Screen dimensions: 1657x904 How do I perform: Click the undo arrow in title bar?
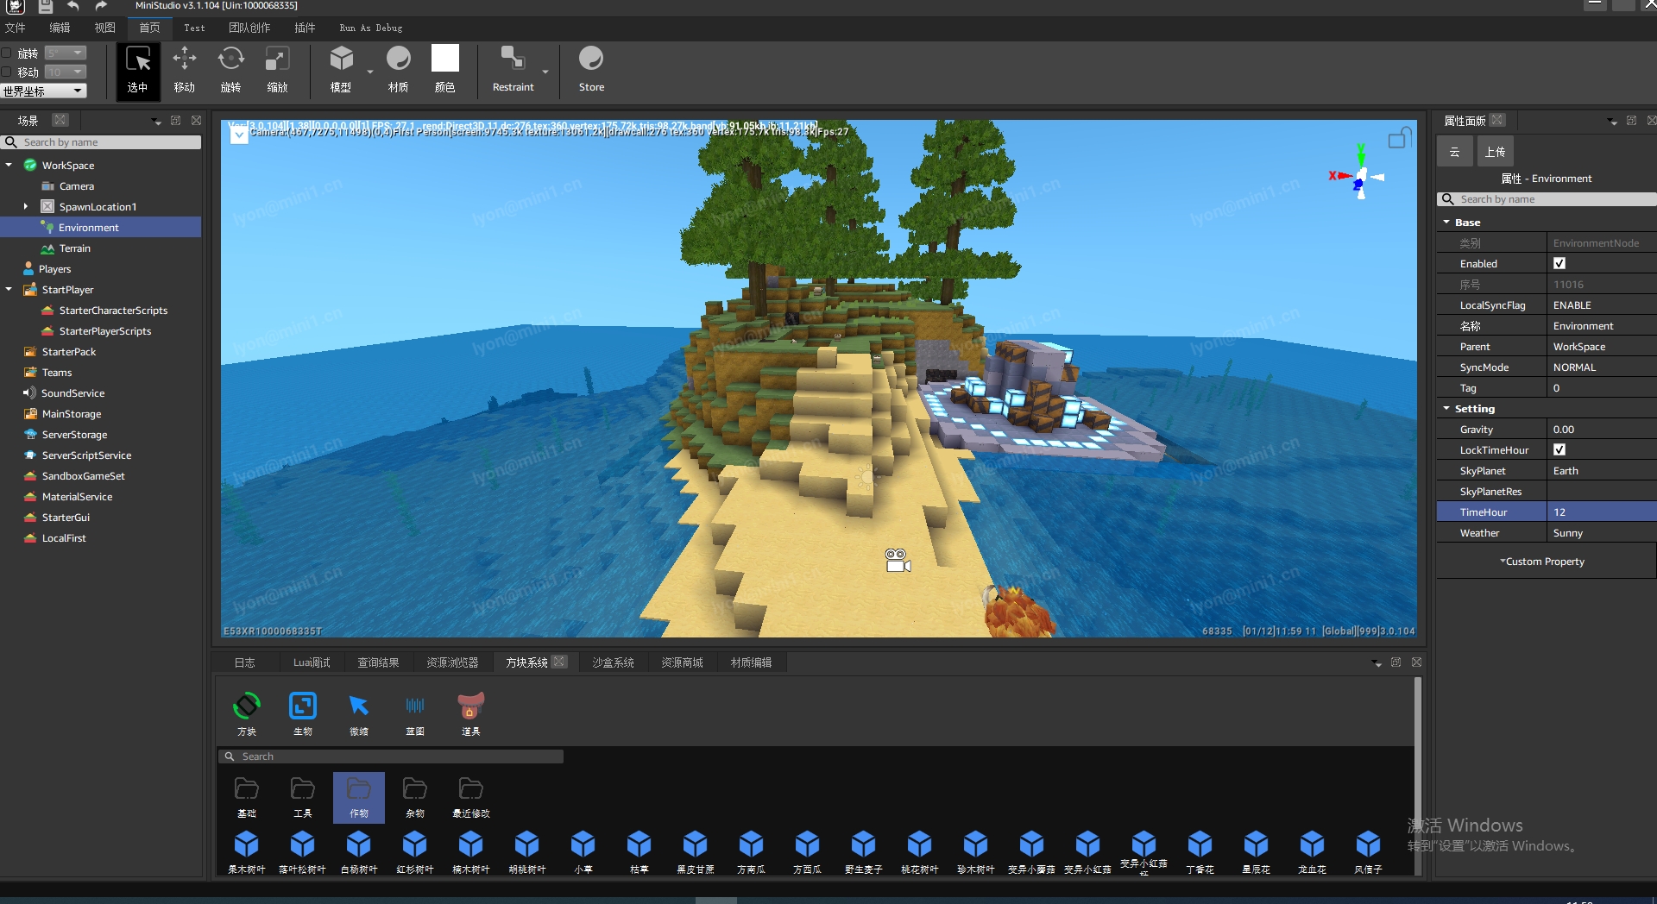click(73, 6)
